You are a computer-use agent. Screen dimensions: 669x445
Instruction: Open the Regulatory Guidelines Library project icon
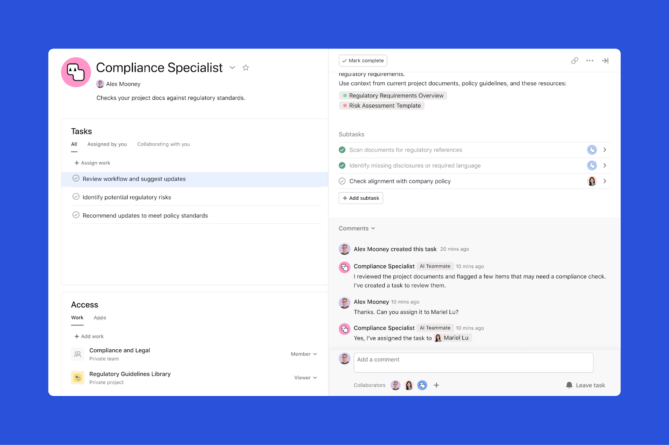[78, 378]
